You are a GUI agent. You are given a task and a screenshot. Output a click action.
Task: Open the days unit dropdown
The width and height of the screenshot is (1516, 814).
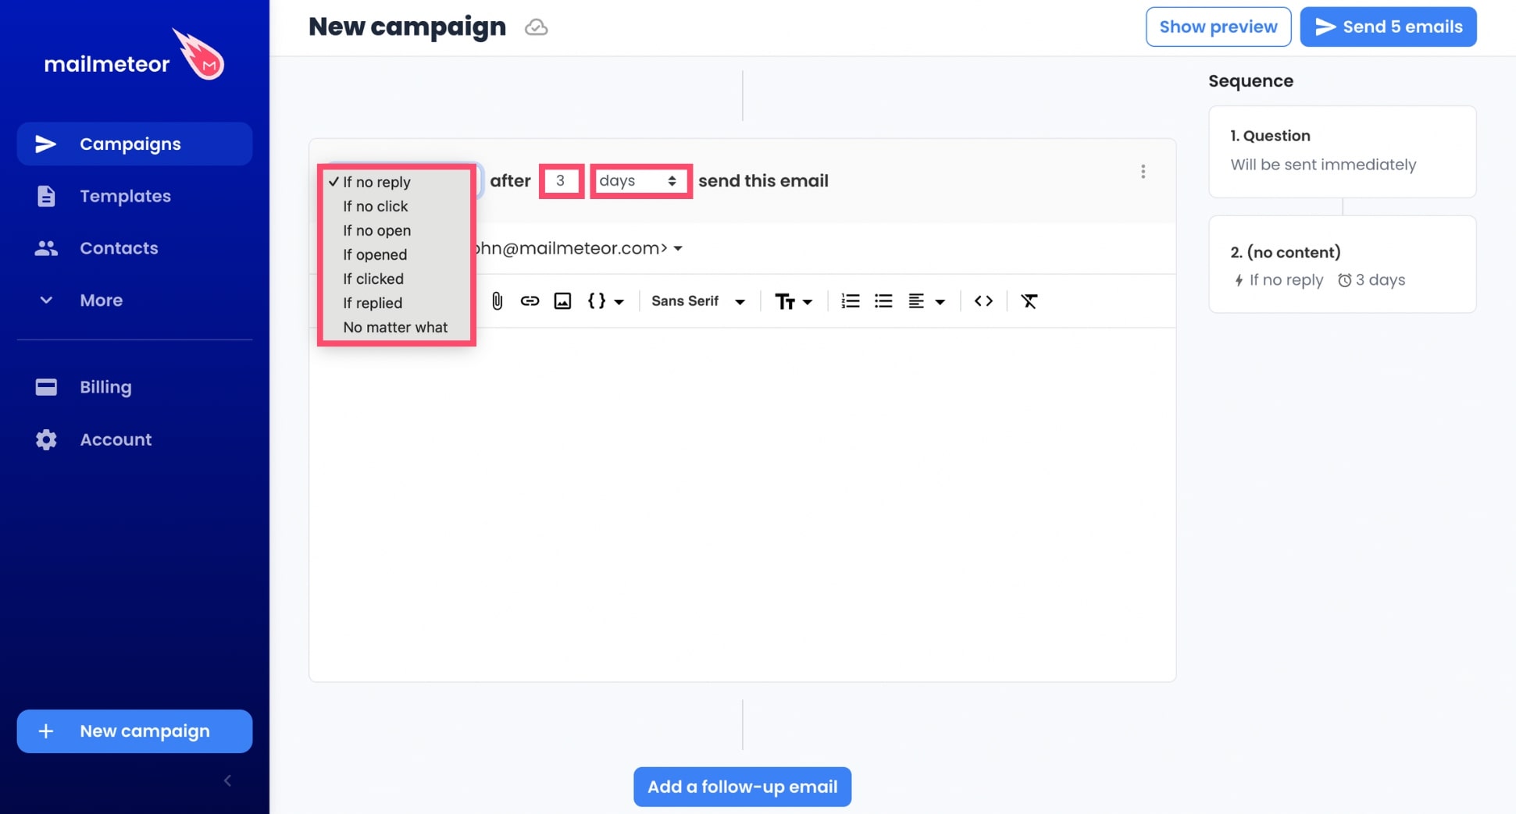[x=640, y=181]
